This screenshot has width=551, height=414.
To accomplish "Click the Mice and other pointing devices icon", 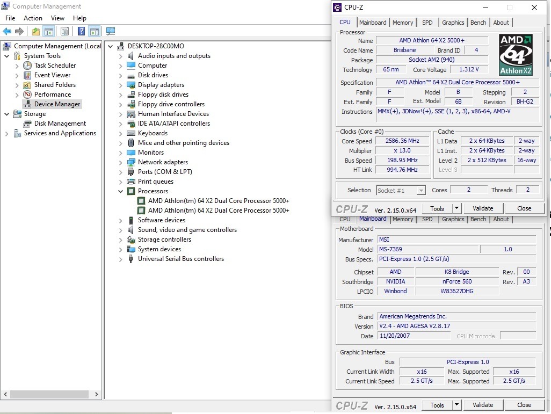I will click(130, 143).
